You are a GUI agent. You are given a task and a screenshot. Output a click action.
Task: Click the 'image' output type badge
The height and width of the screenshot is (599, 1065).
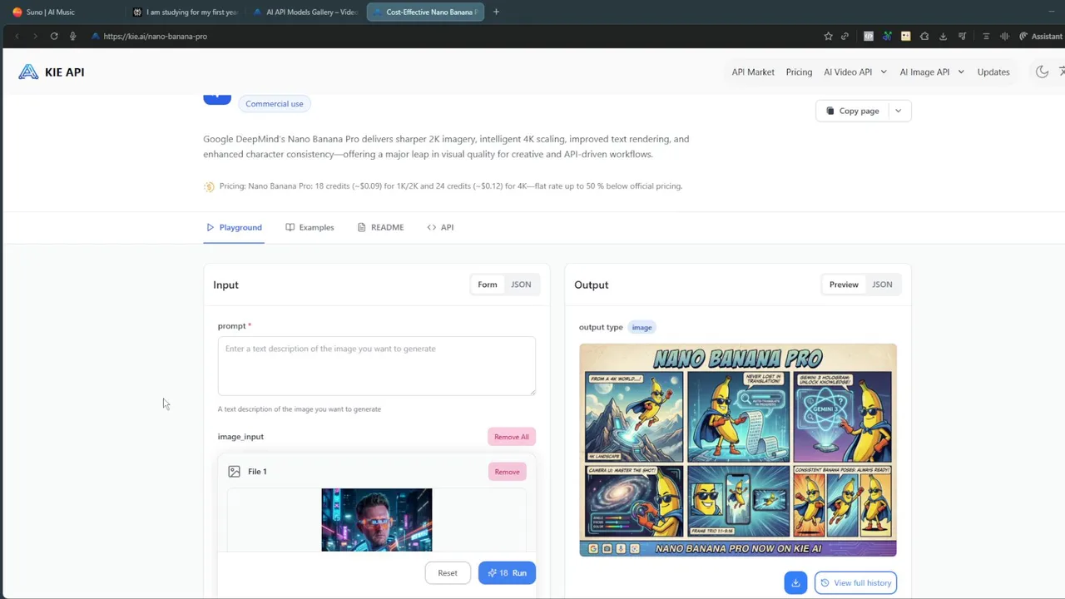(x=641, y=328)
